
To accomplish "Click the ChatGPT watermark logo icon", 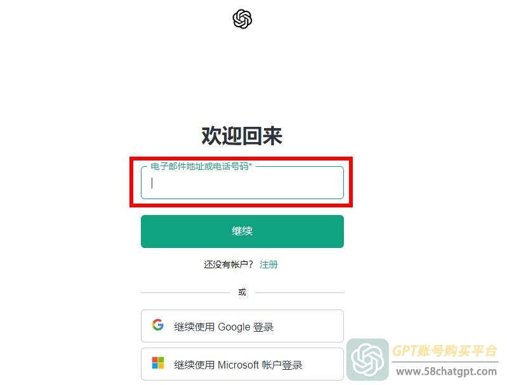I will click(367, 360).
